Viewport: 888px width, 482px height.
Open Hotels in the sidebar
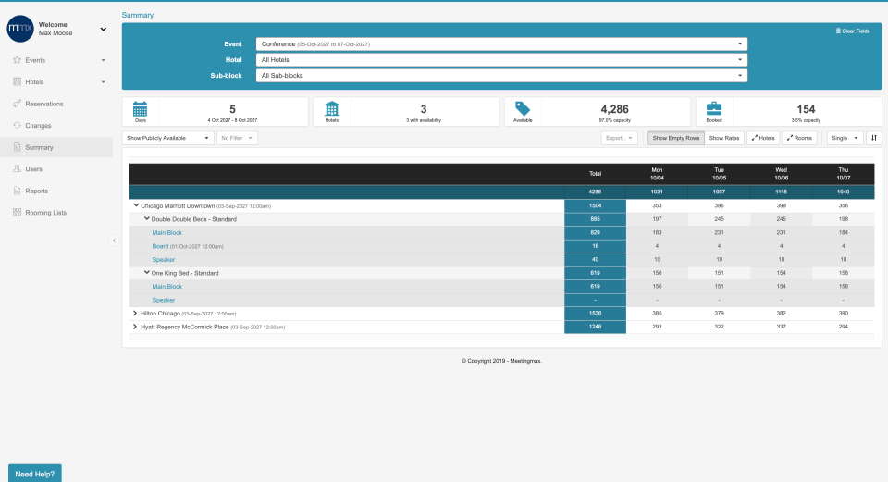34,82
